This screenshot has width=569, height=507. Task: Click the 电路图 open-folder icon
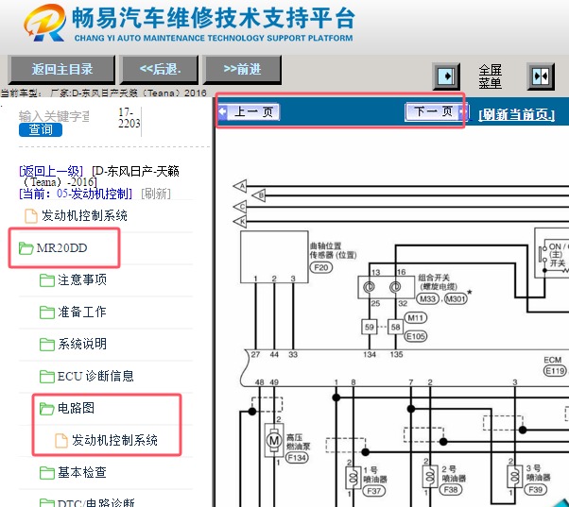pyautogui.click(x=47, y=409)
